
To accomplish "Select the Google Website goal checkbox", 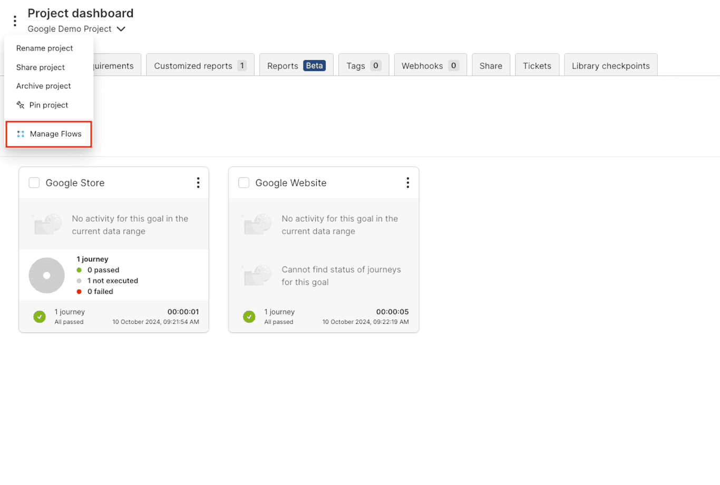I will 244,182.
